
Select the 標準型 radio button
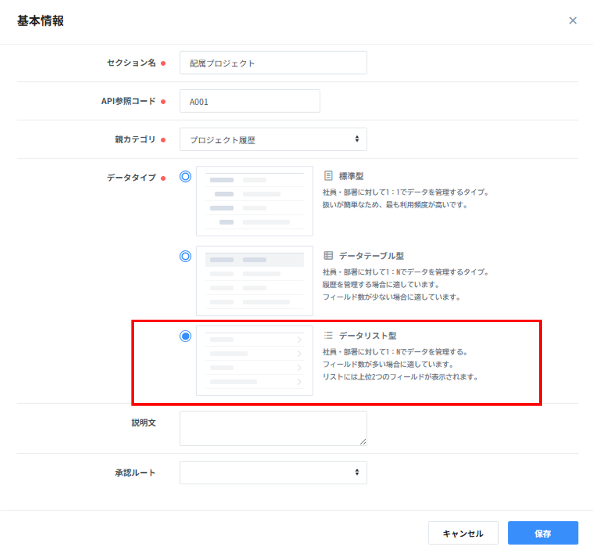185,176
